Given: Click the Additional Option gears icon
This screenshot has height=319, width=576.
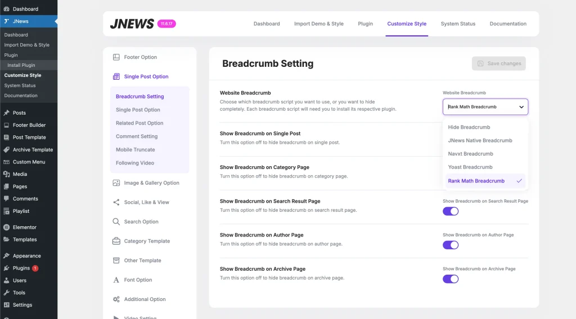Looking at the screenshot, I should click(x=116, y=299).
